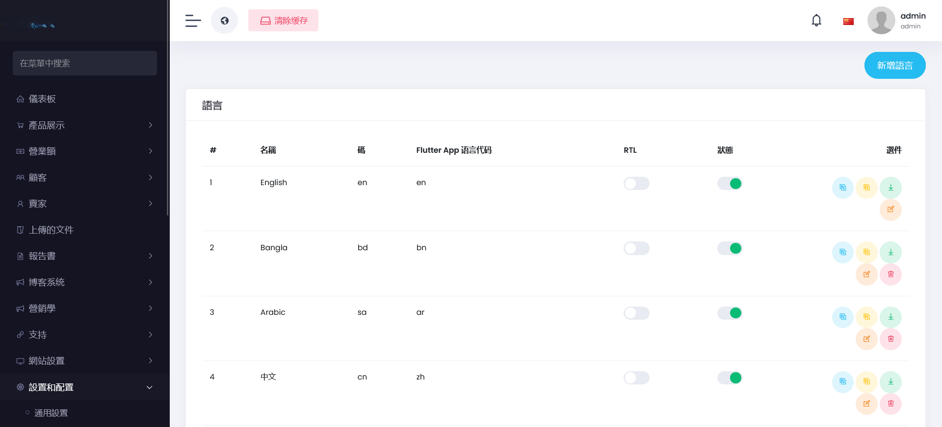Expand the 博客系統 sidebar menu
Screen dimensions: 942x427
84,282
